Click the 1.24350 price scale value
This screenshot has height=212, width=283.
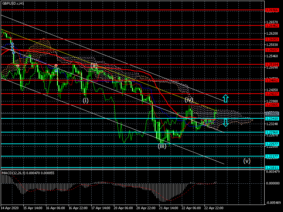pos(272,90)
